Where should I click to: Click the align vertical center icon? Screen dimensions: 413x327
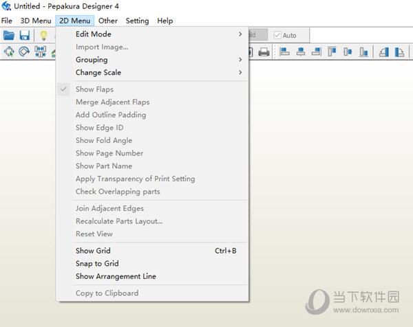[348, 52]
